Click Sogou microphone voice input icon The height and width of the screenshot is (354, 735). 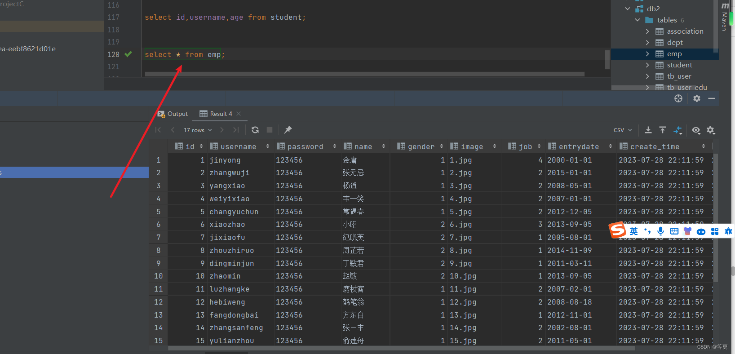click(660, 231)
